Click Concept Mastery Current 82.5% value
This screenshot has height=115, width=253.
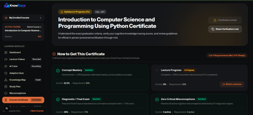click(67, 83)
